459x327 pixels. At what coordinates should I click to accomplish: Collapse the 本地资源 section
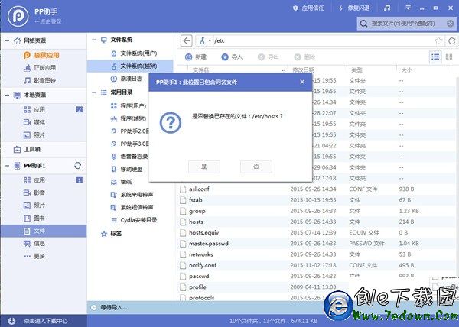[7, 95]
